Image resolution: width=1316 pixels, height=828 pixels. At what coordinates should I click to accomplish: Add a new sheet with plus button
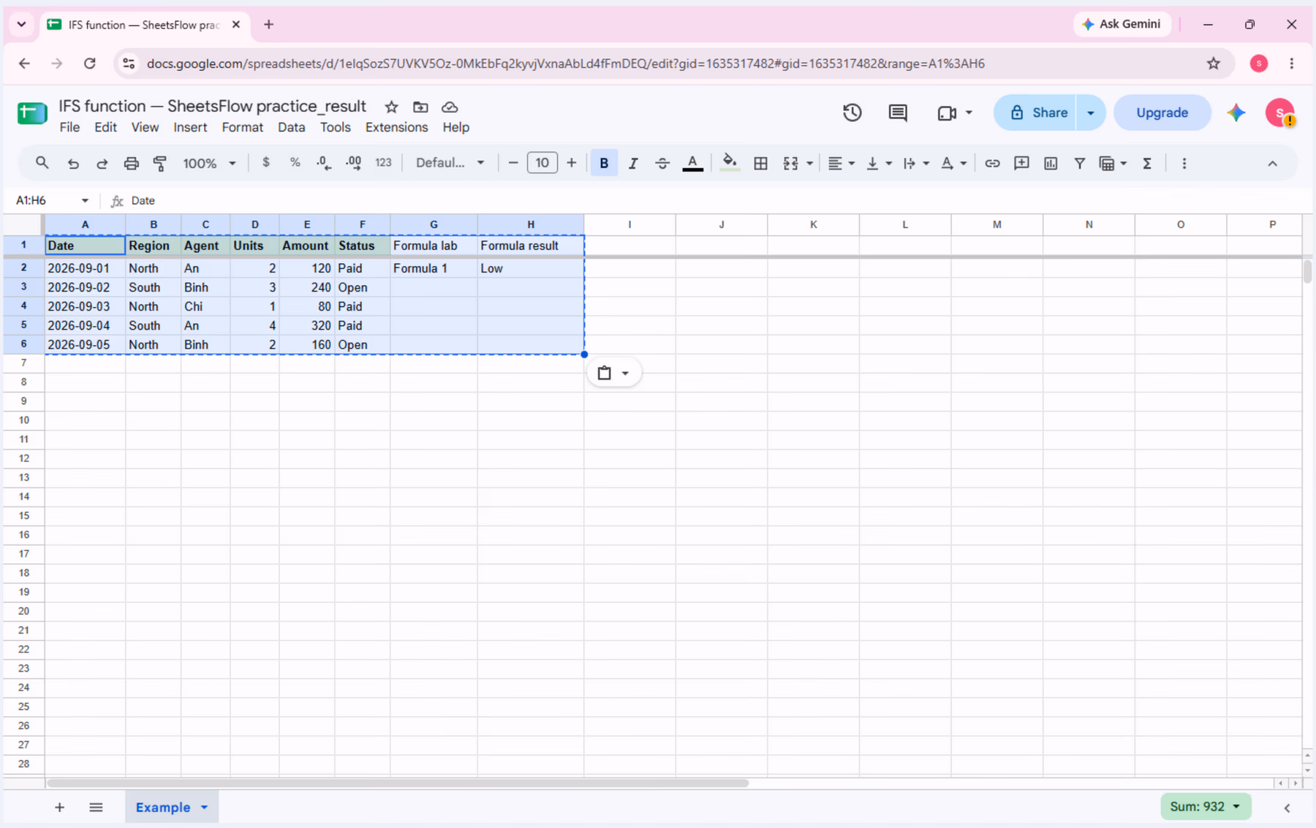pyautogui.click(x=59, y=807)
